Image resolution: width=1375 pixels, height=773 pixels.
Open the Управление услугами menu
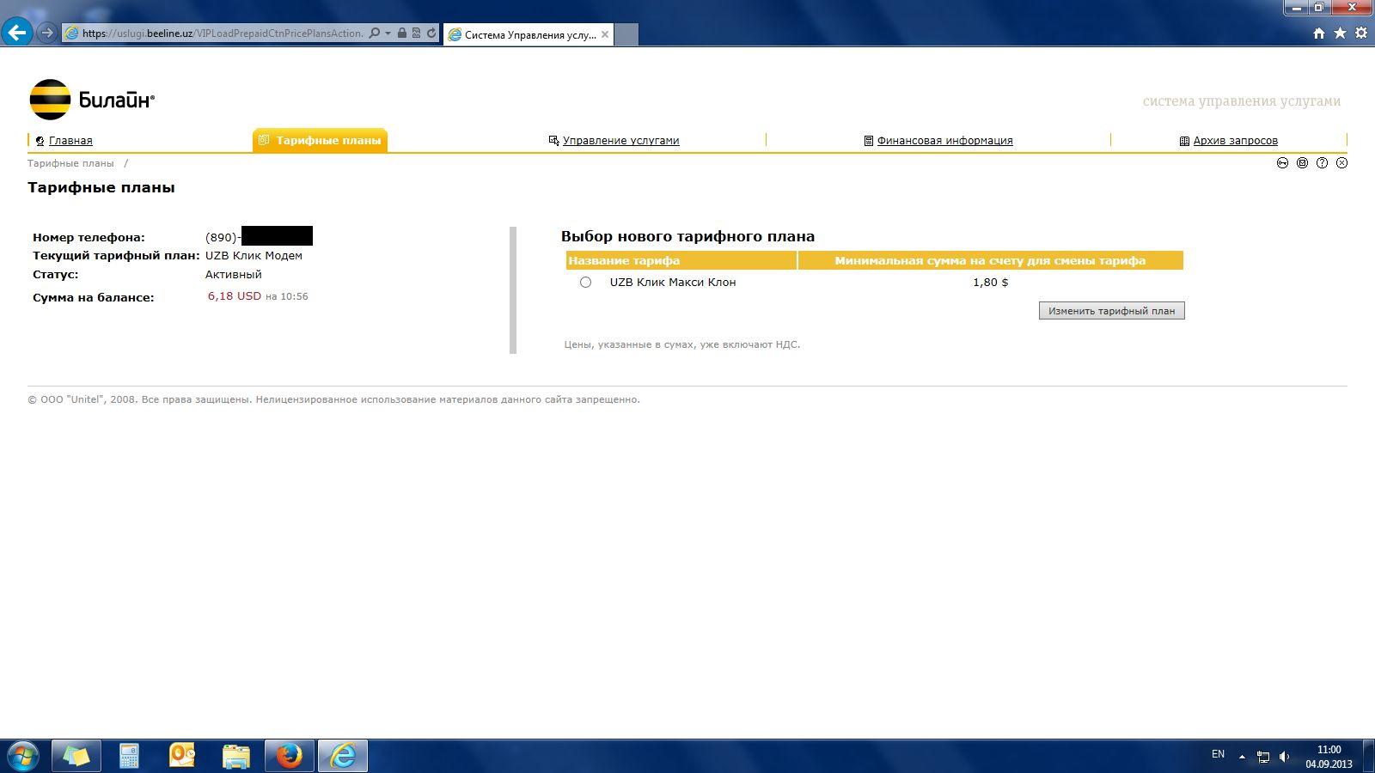click(620, 141)
